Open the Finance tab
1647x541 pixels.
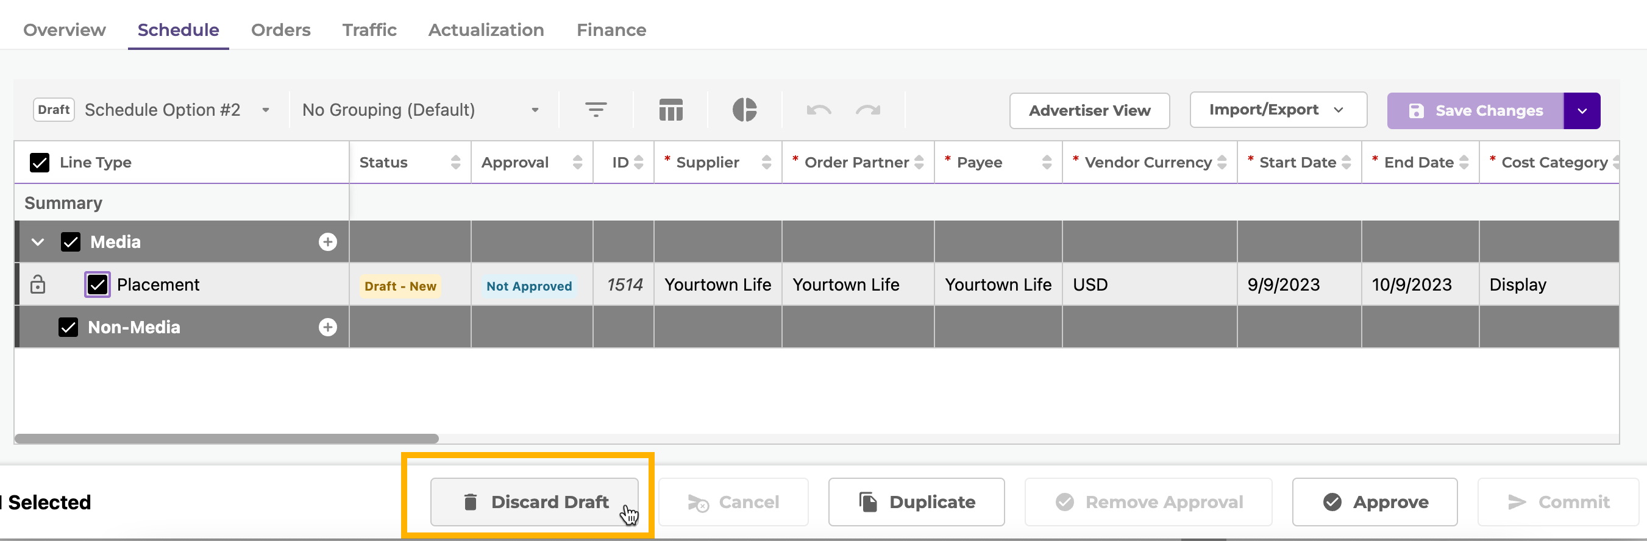pyautogui.click(x=611, y=30)
